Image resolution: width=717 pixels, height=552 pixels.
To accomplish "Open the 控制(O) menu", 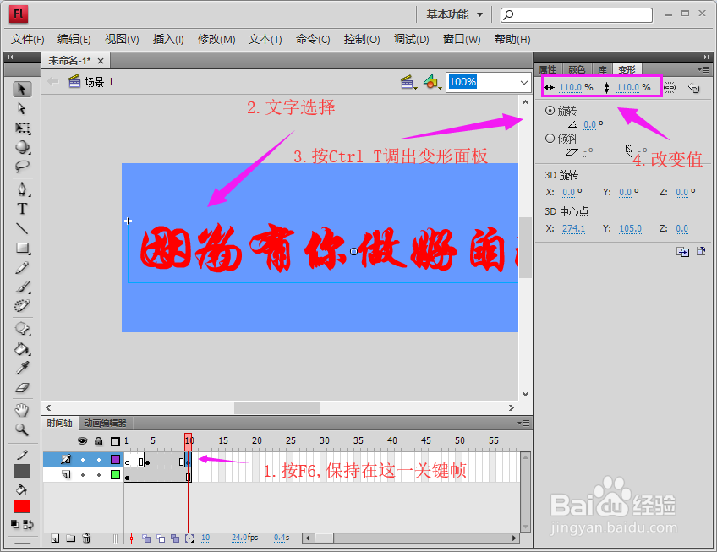I will (362, 40).
